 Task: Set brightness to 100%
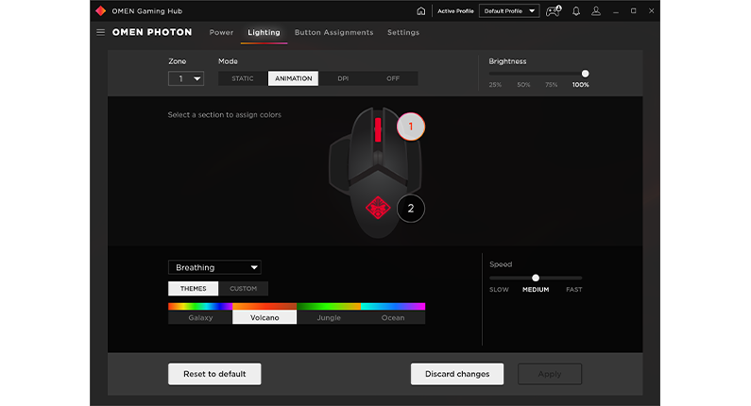tap(581, 85)
